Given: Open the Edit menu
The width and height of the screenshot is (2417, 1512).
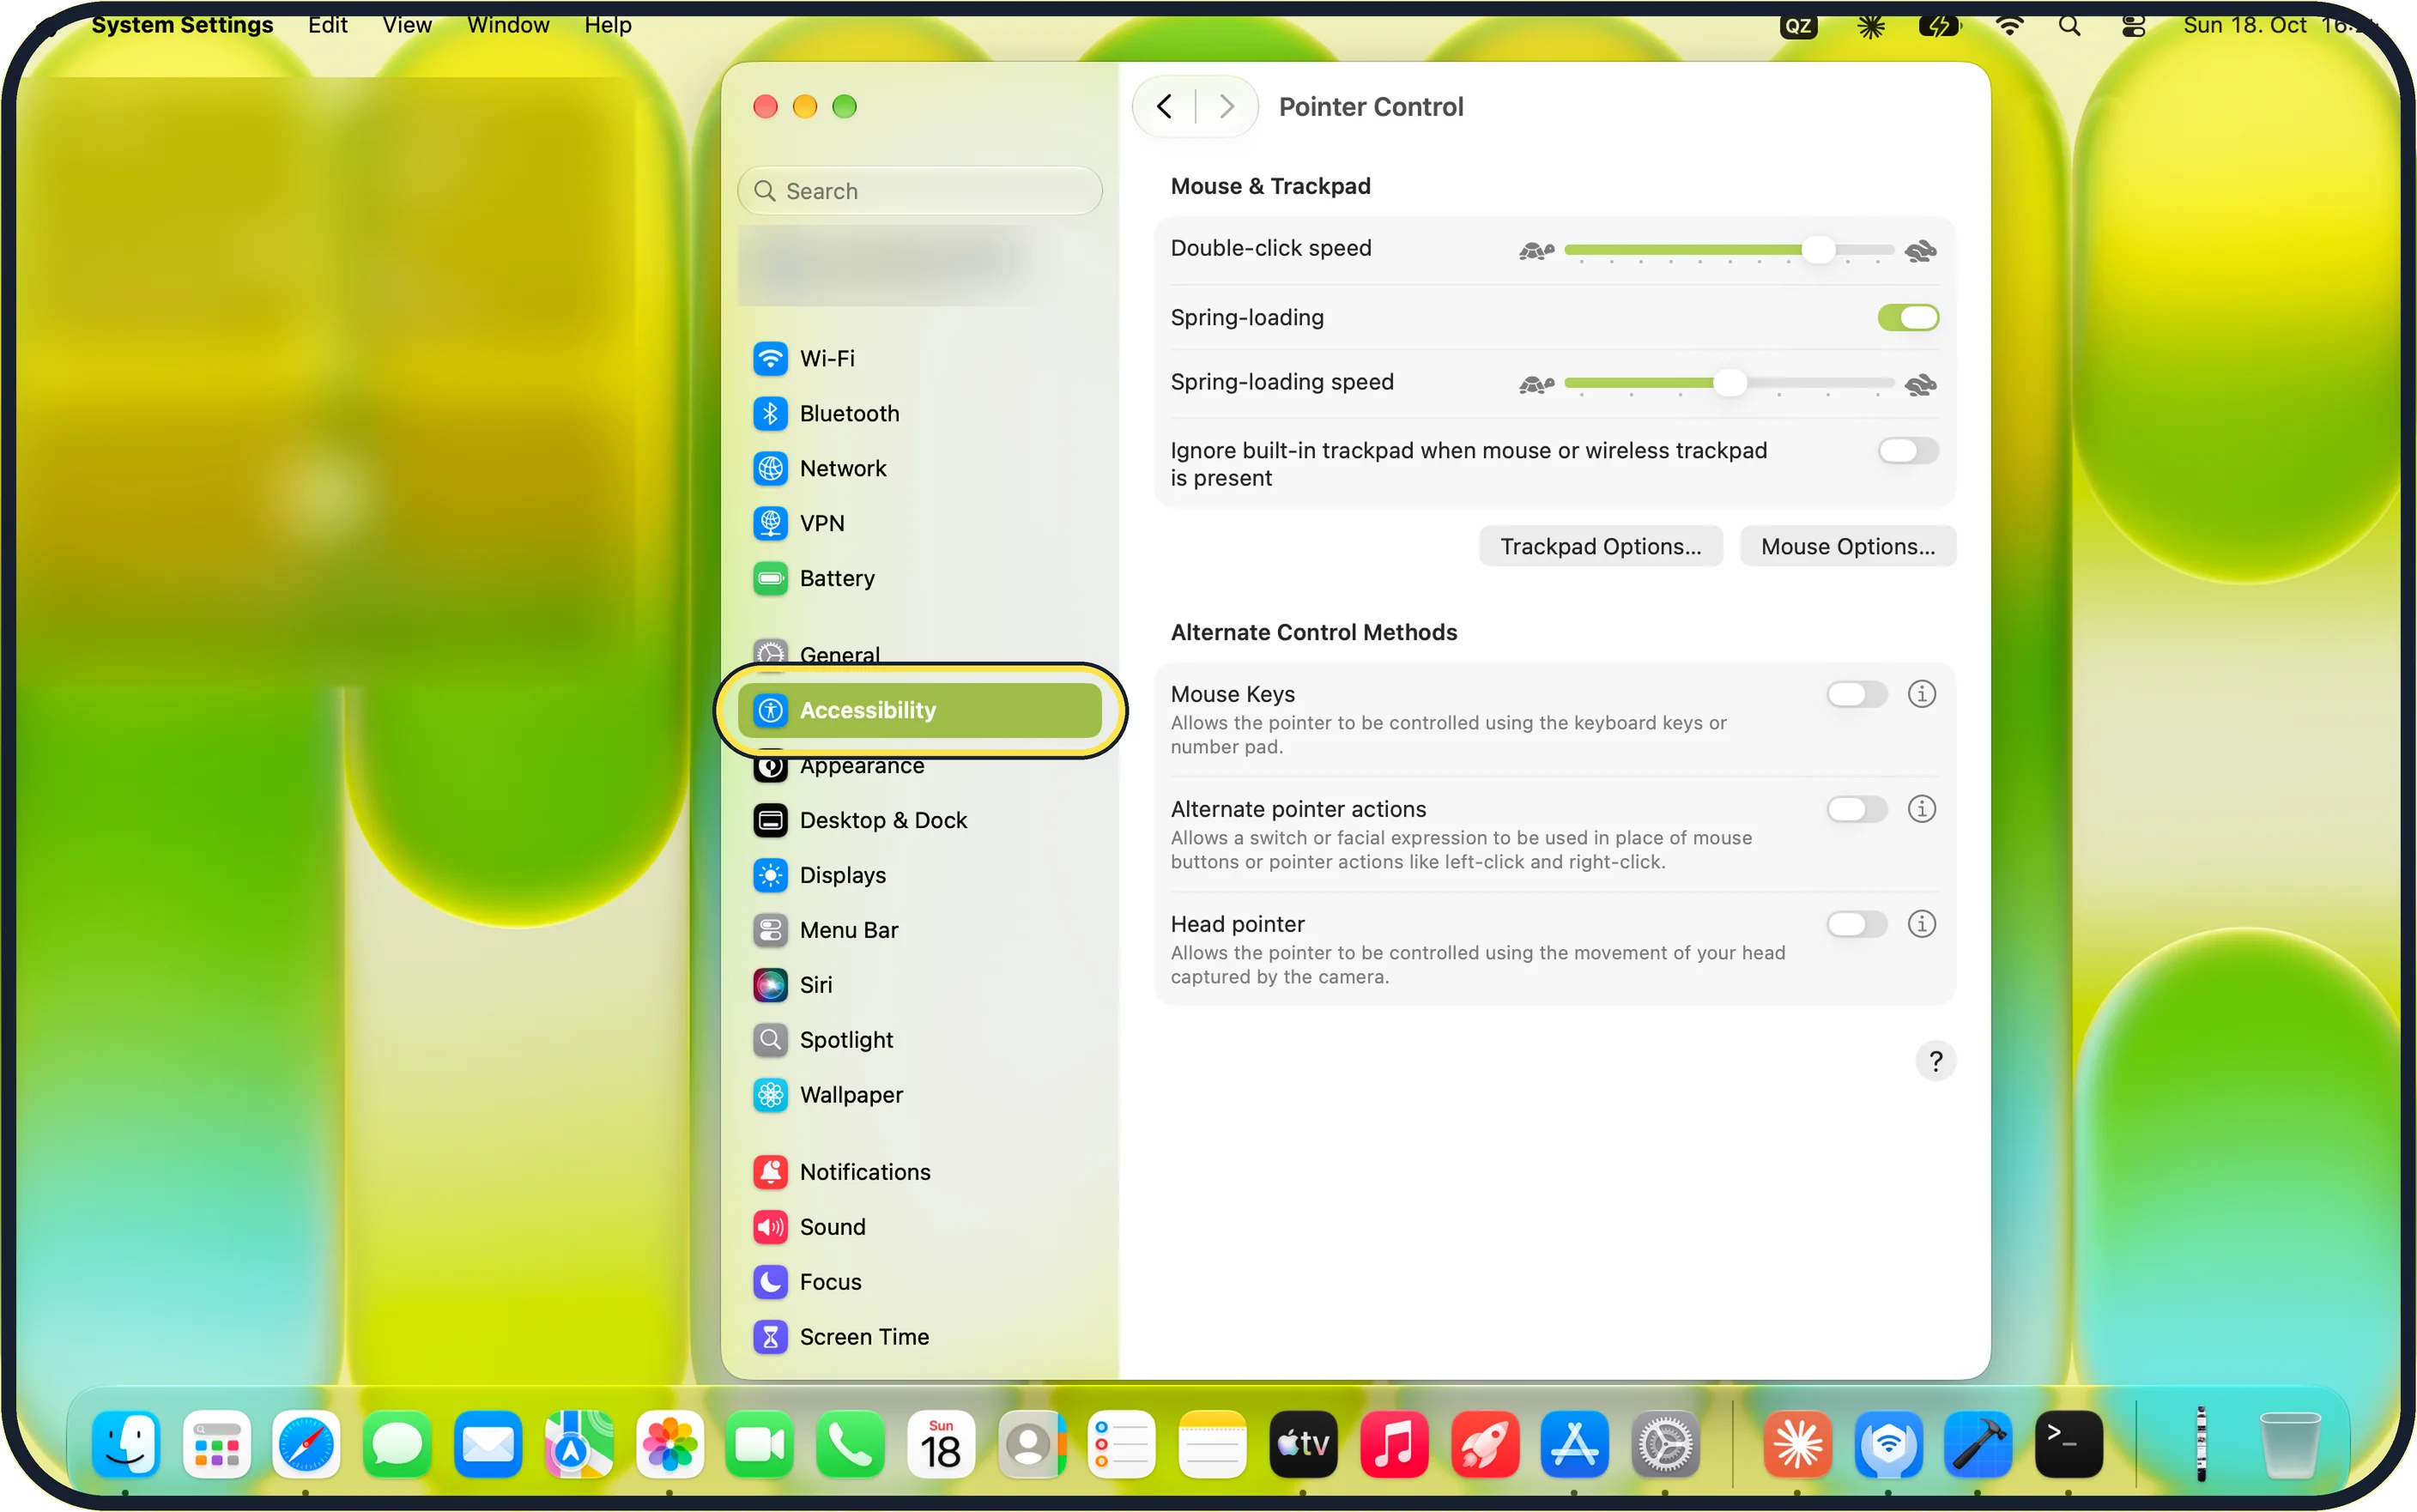Looking at the screenshot, I should 327,25.
